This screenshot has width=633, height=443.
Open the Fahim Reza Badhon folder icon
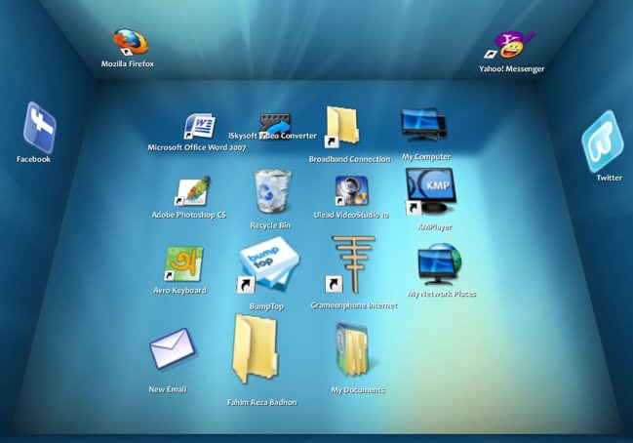(255, 349)
